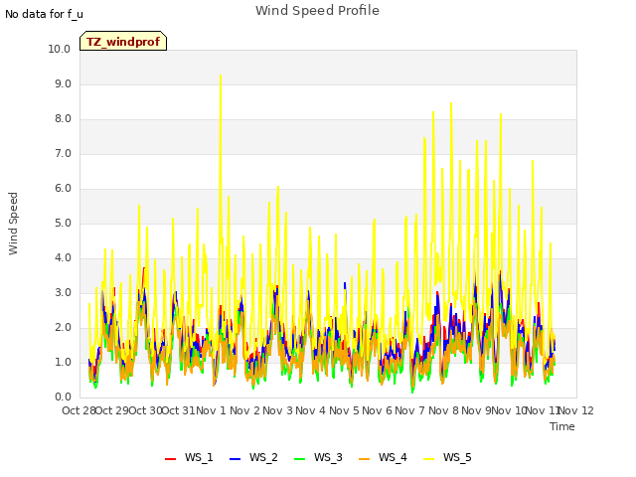This screenshot has width=636, height=477.
Task: Click the Nov 8 x-axis date label
Action: [x=443, y=410]
